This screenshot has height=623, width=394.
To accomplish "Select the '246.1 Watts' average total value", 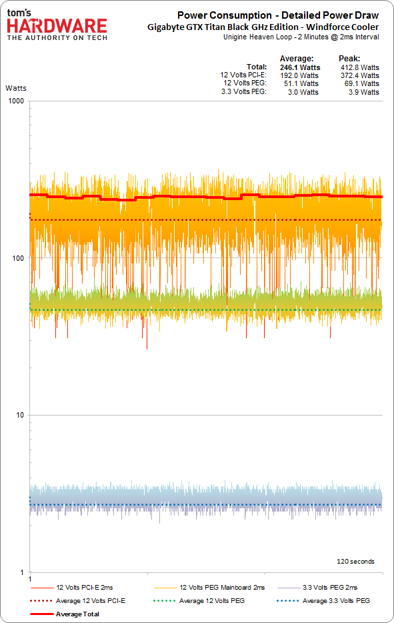I will [300, 67].
